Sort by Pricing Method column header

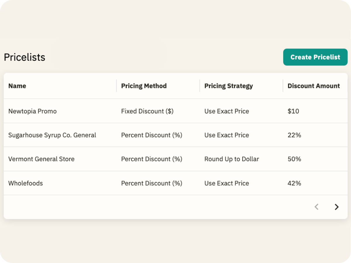144,86
